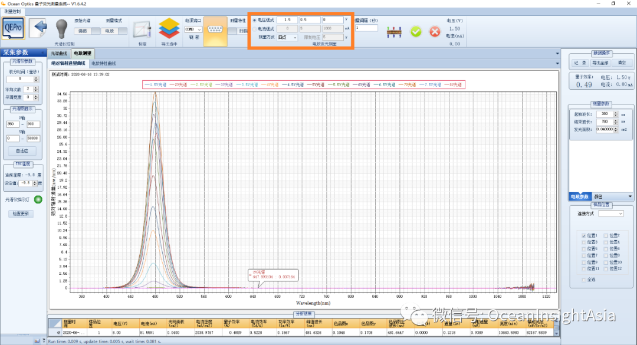637x345 pixels.
Task: Toggle the light bulb lamp control icon
Action: (x=61, y=29)
